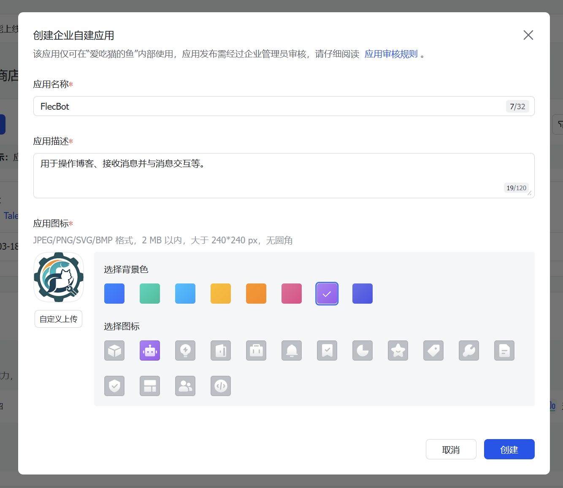Select the bell notification icon

[292, 350]
